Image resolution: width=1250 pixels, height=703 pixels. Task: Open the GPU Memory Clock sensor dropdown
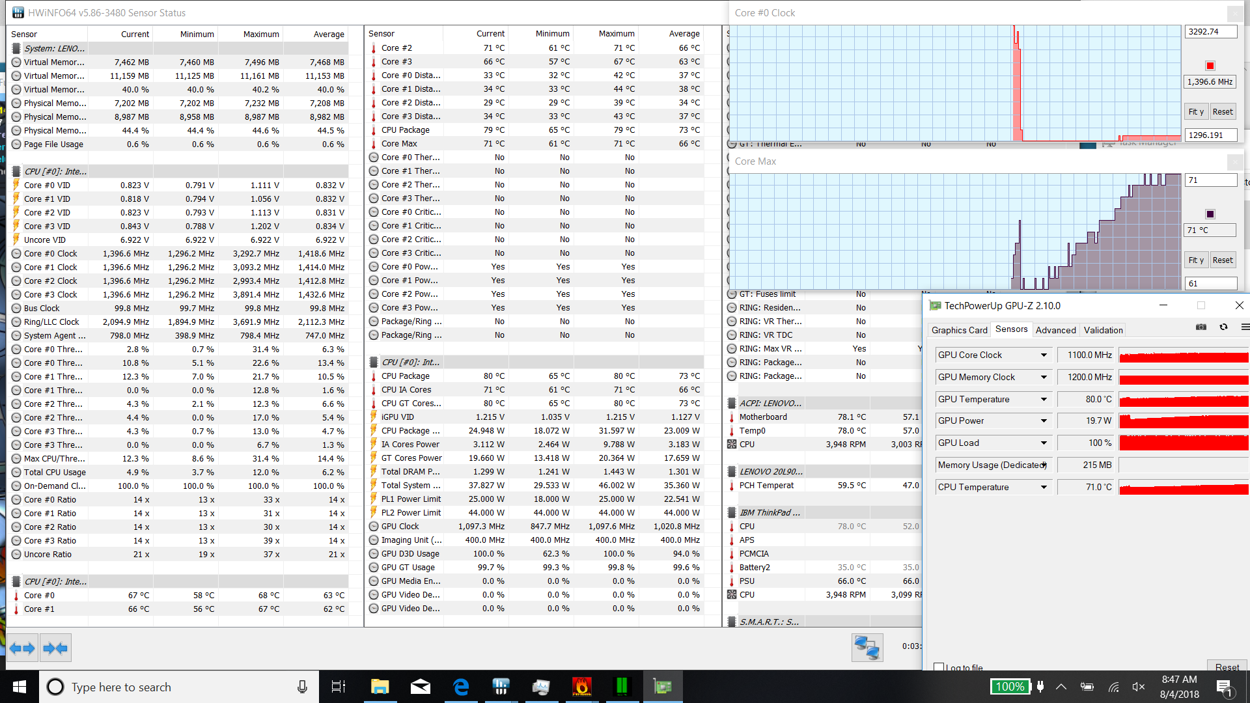click(1044, 378)
